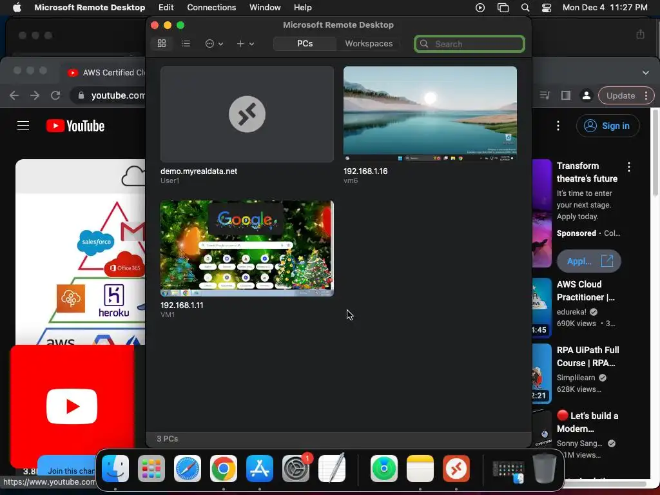Click the Search field in Remote Desktop

coord(469,44)
